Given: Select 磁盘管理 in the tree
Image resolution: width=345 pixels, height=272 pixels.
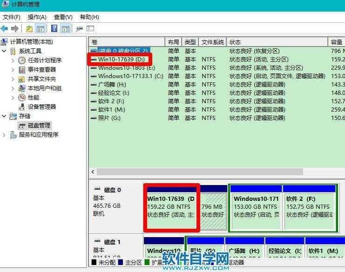Looking at the screenshot, I should (x=39, y=126).
